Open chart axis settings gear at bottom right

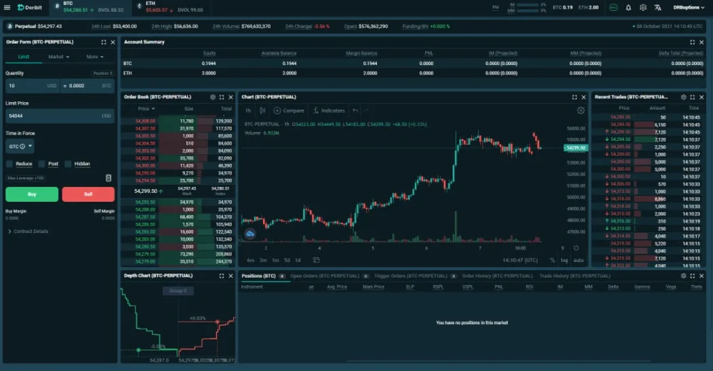pyautogui.click(x=576, y=248)
